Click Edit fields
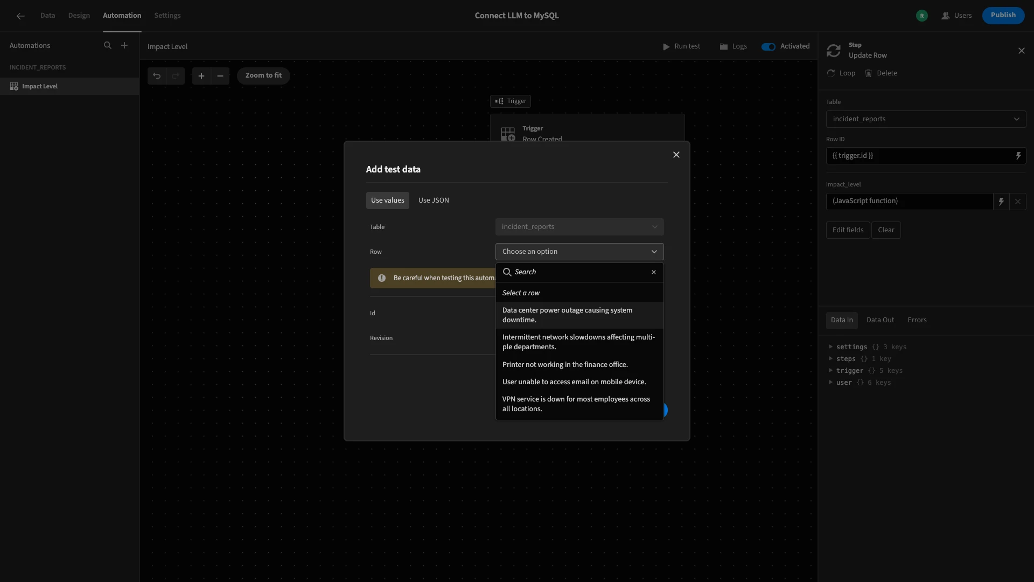This screenshot has height=582, width=1034. tap(848, 230)
